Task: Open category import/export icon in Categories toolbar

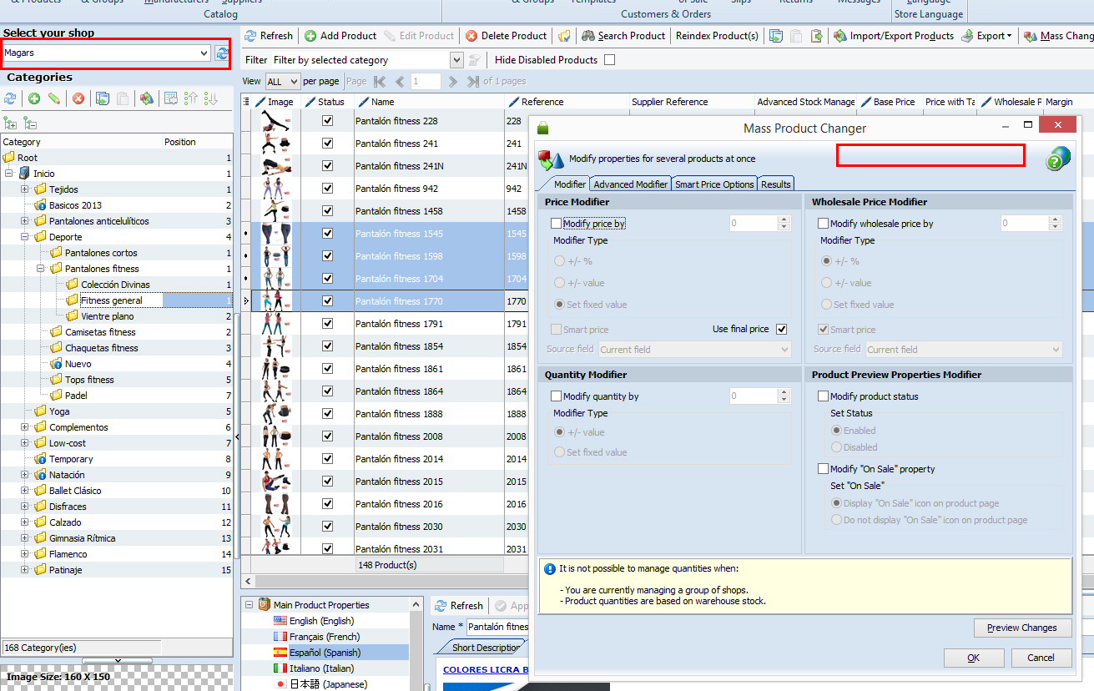Action: click(x=147, y=98)
